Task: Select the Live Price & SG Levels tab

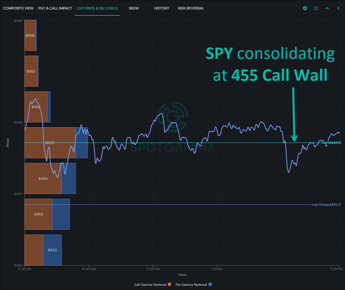Action: (x=97, y=8)
